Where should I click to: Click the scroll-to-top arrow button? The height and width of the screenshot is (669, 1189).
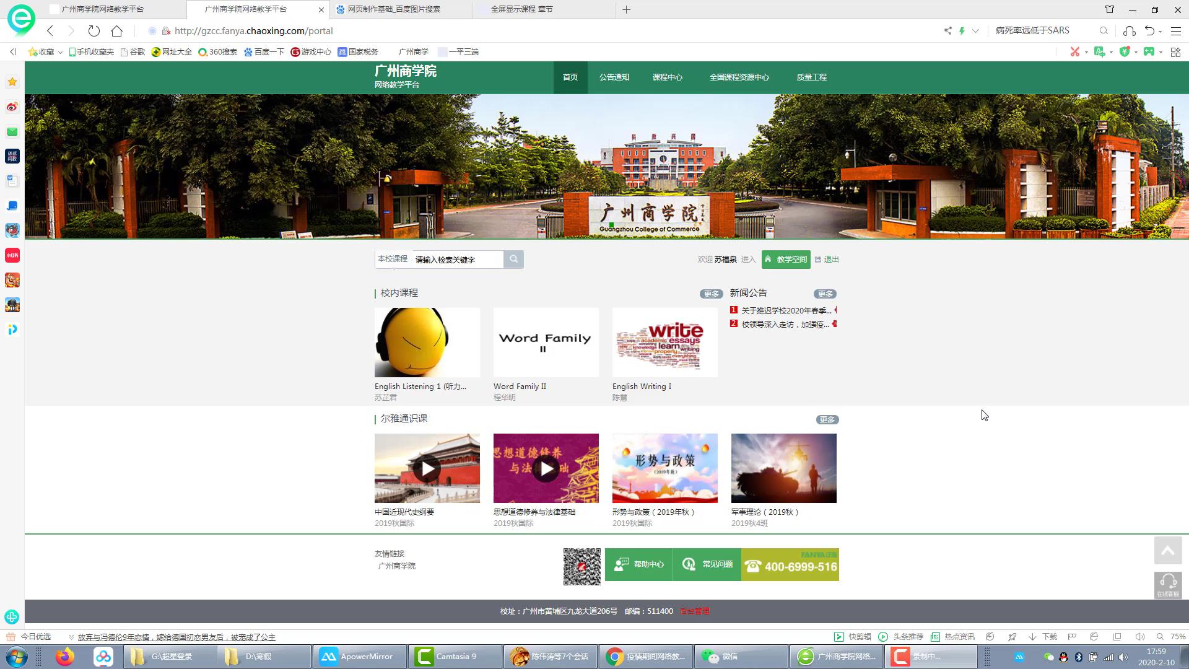point(1167,551)
